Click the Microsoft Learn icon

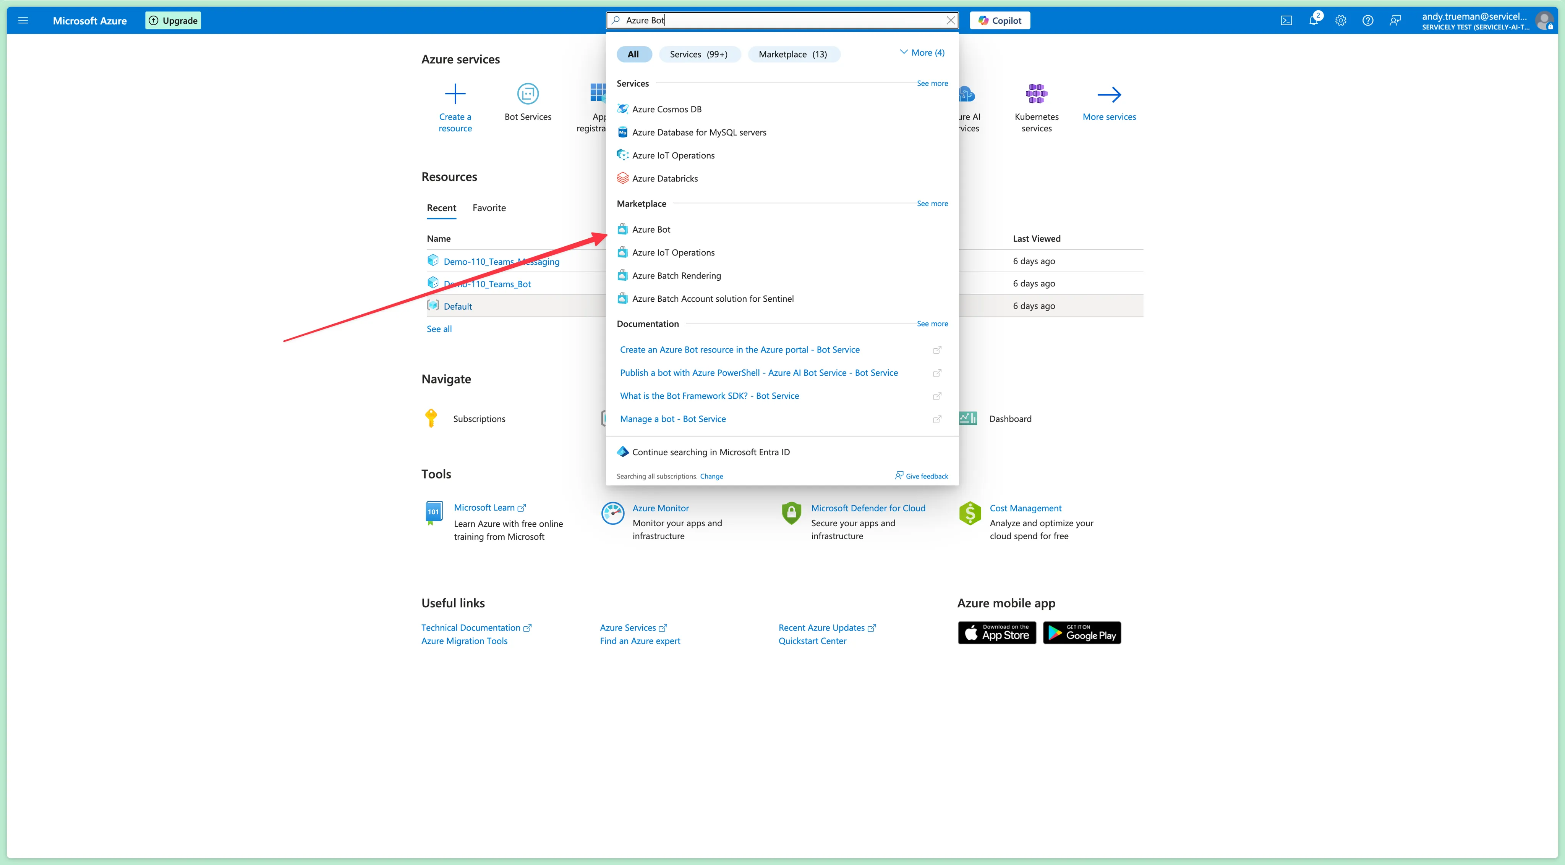434,513
